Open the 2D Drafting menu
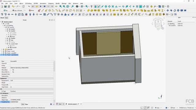 [x=28, y=3]
